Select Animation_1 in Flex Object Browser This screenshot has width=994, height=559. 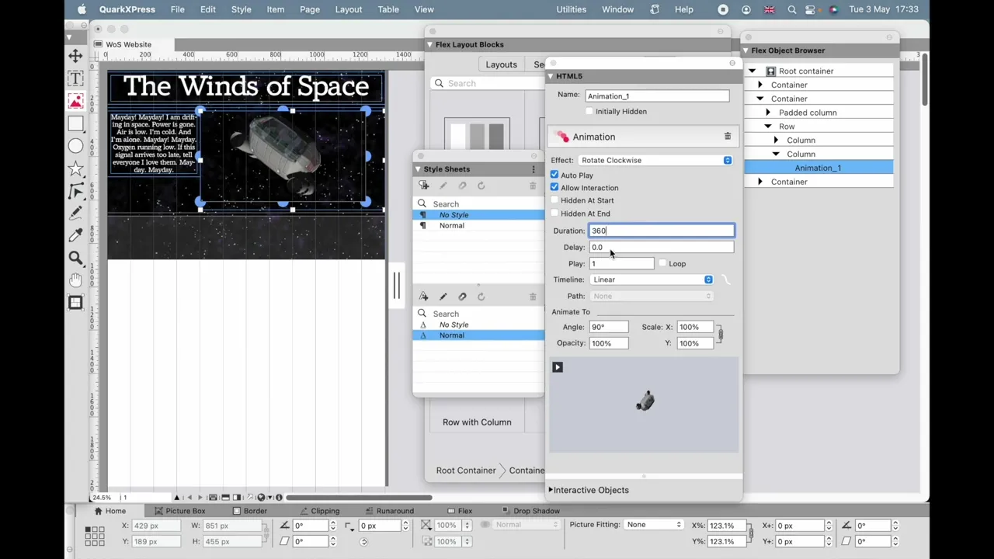[818, 168]
